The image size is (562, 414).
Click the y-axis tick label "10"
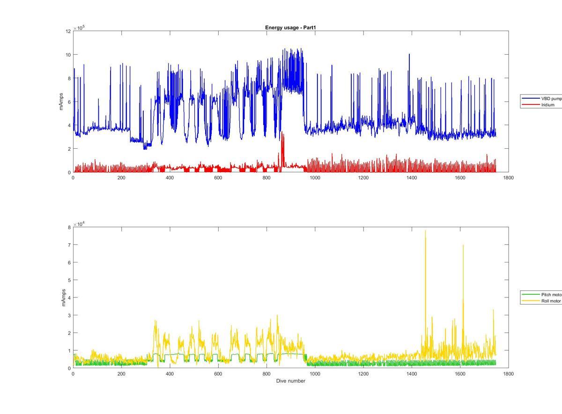68,55
